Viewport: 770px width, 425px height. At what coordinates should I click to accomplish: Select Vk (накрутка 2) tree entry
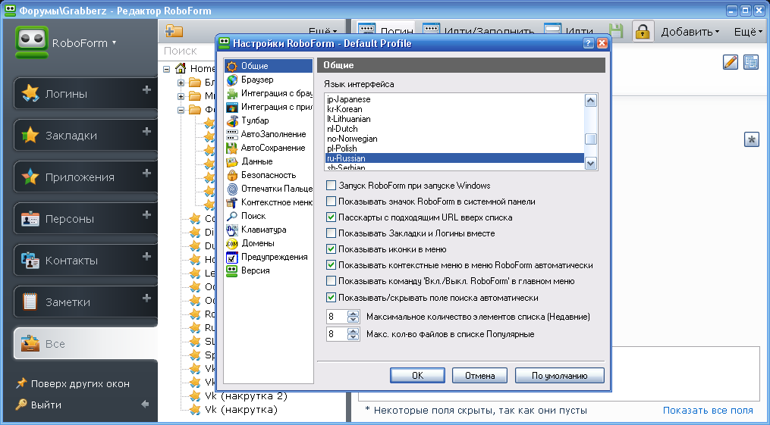tap(246, 395)
